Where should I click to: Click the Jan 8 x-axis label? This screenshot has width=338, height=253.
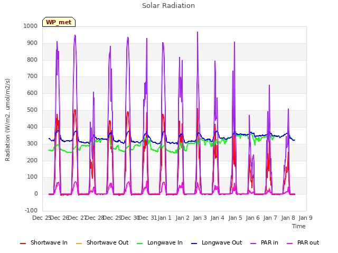[288, 218]
